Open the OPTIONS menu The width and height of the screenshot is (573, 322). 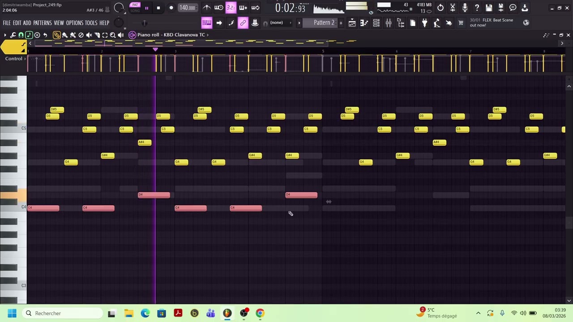coord(74,23)
